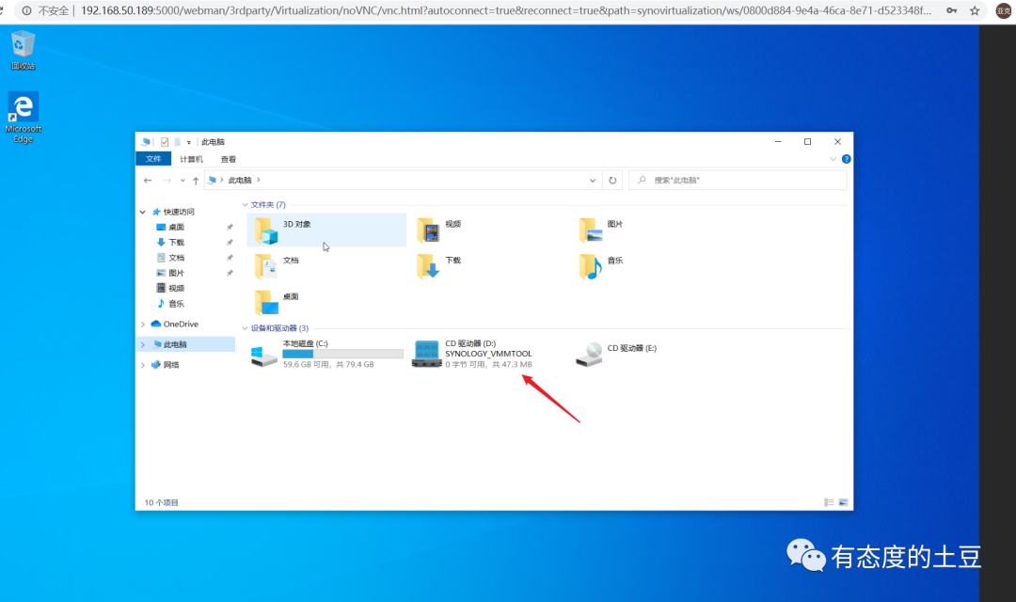Image resolution: width=1016 pixels, height=602 pixels.
Task: Collapse the 快速访问 tree node
Action: (143, 212)
